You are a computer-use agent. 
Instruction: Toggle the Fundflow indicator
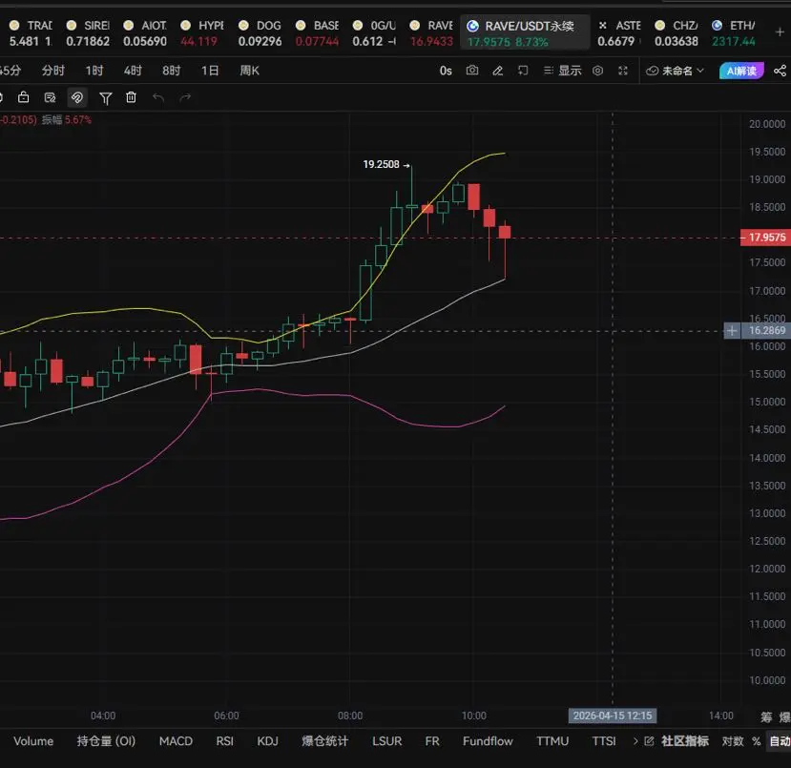pos(488,740)
